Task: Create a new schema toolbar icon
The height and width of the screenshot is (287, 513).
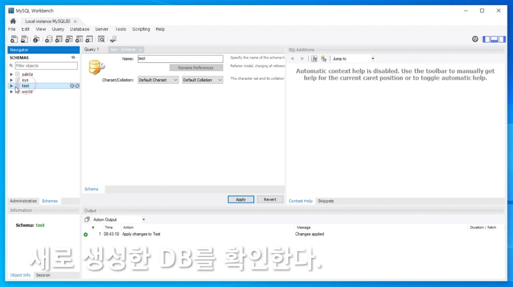Action: 49,39
